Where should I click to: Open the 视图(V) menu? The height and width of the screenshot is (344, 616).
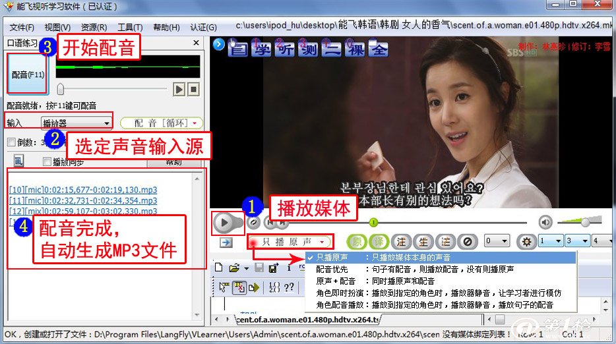(x=57, y=28)
